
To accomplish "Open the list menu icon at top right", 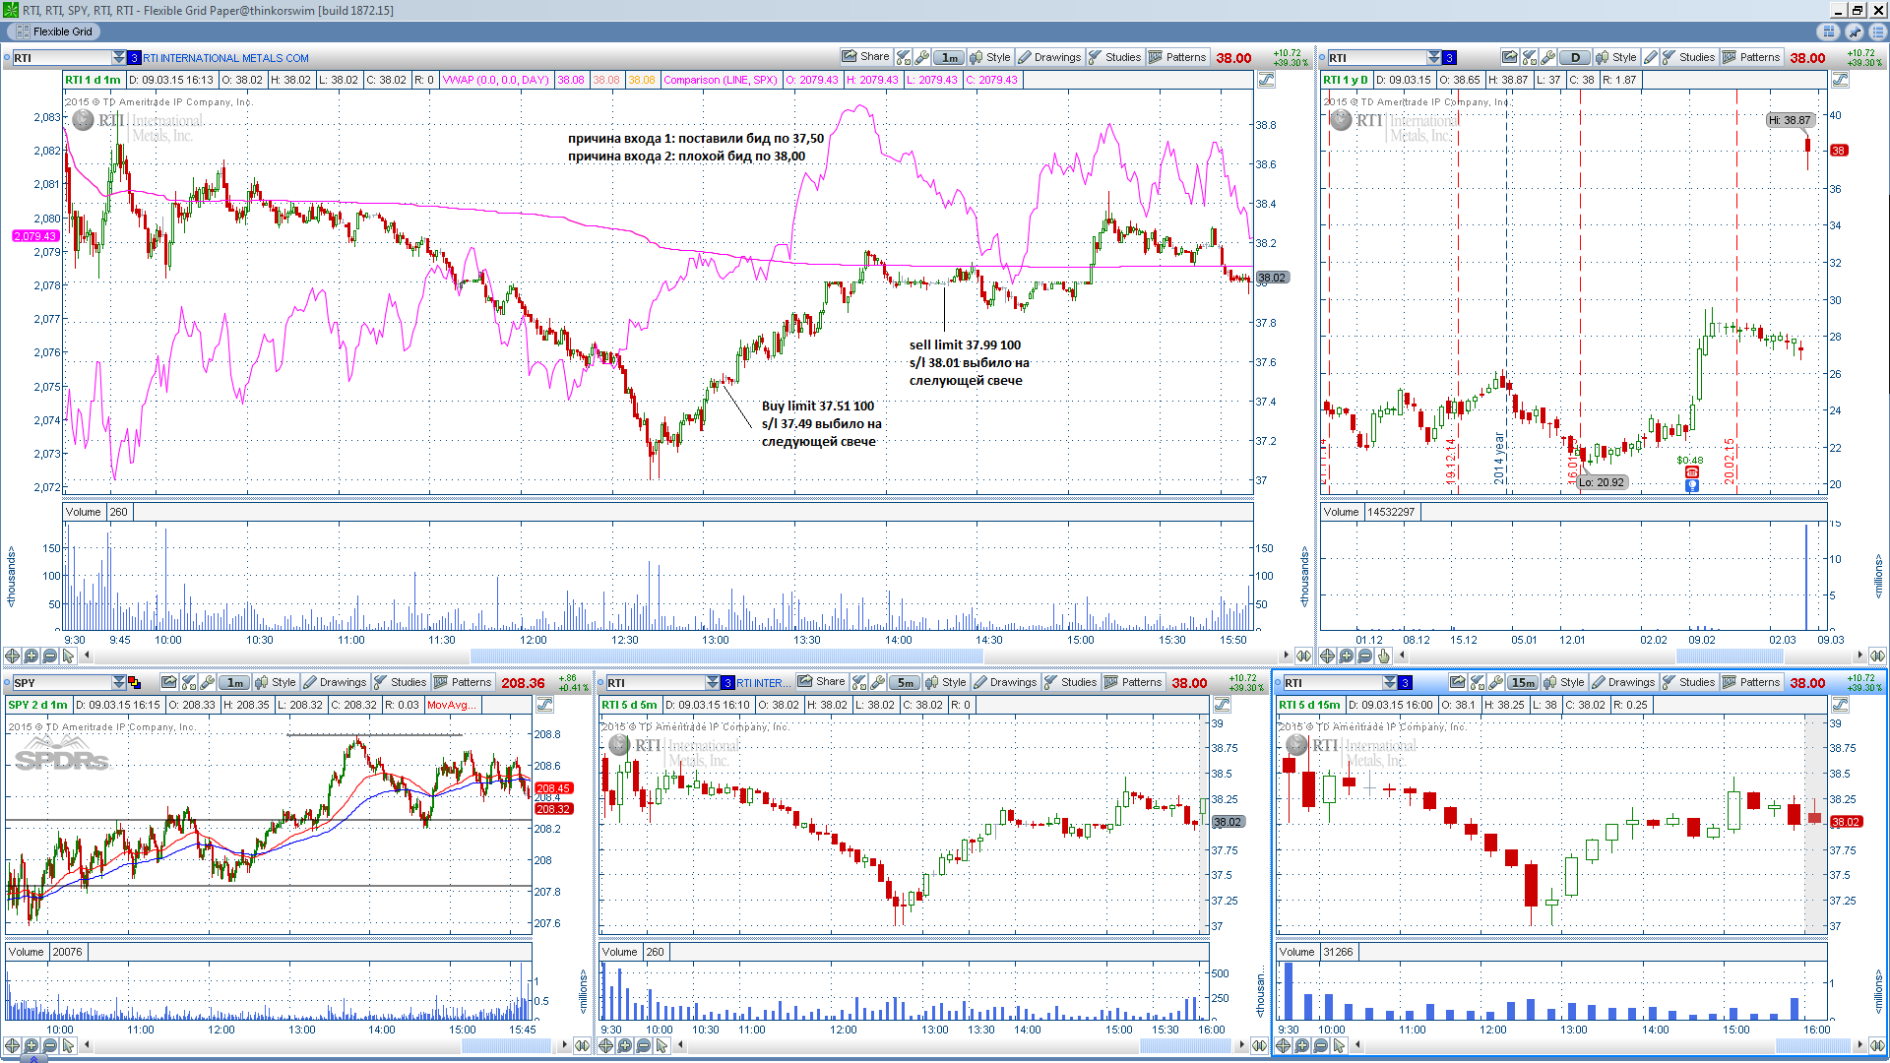I will point(1876,31).
